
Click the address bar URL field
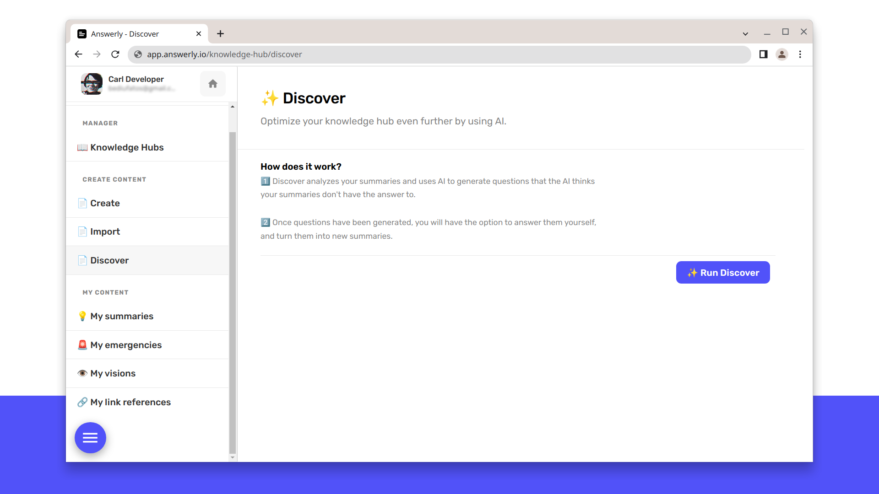point(440,54)
